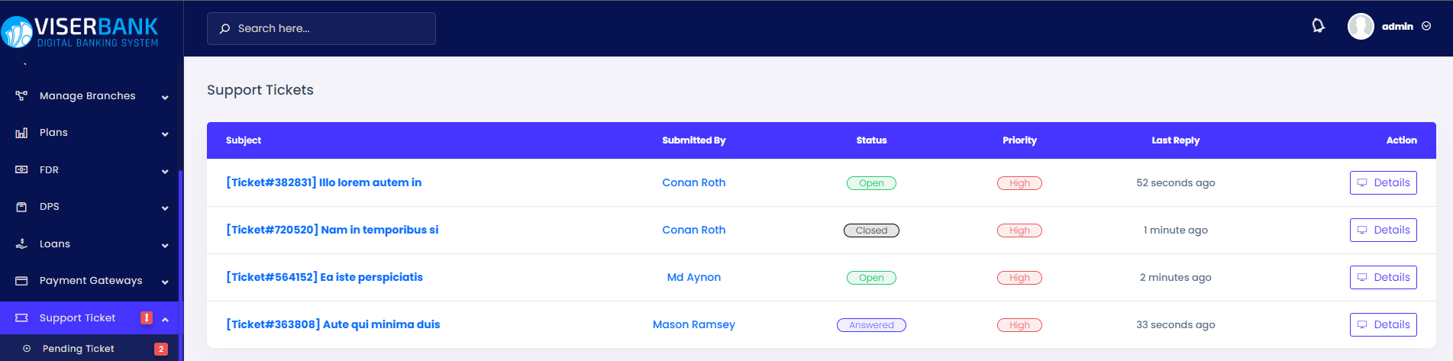The height and width of the screenshot is (361, 1453).
Task: Open Details for ticket #363808
Action: click(x=1383, y=325)
